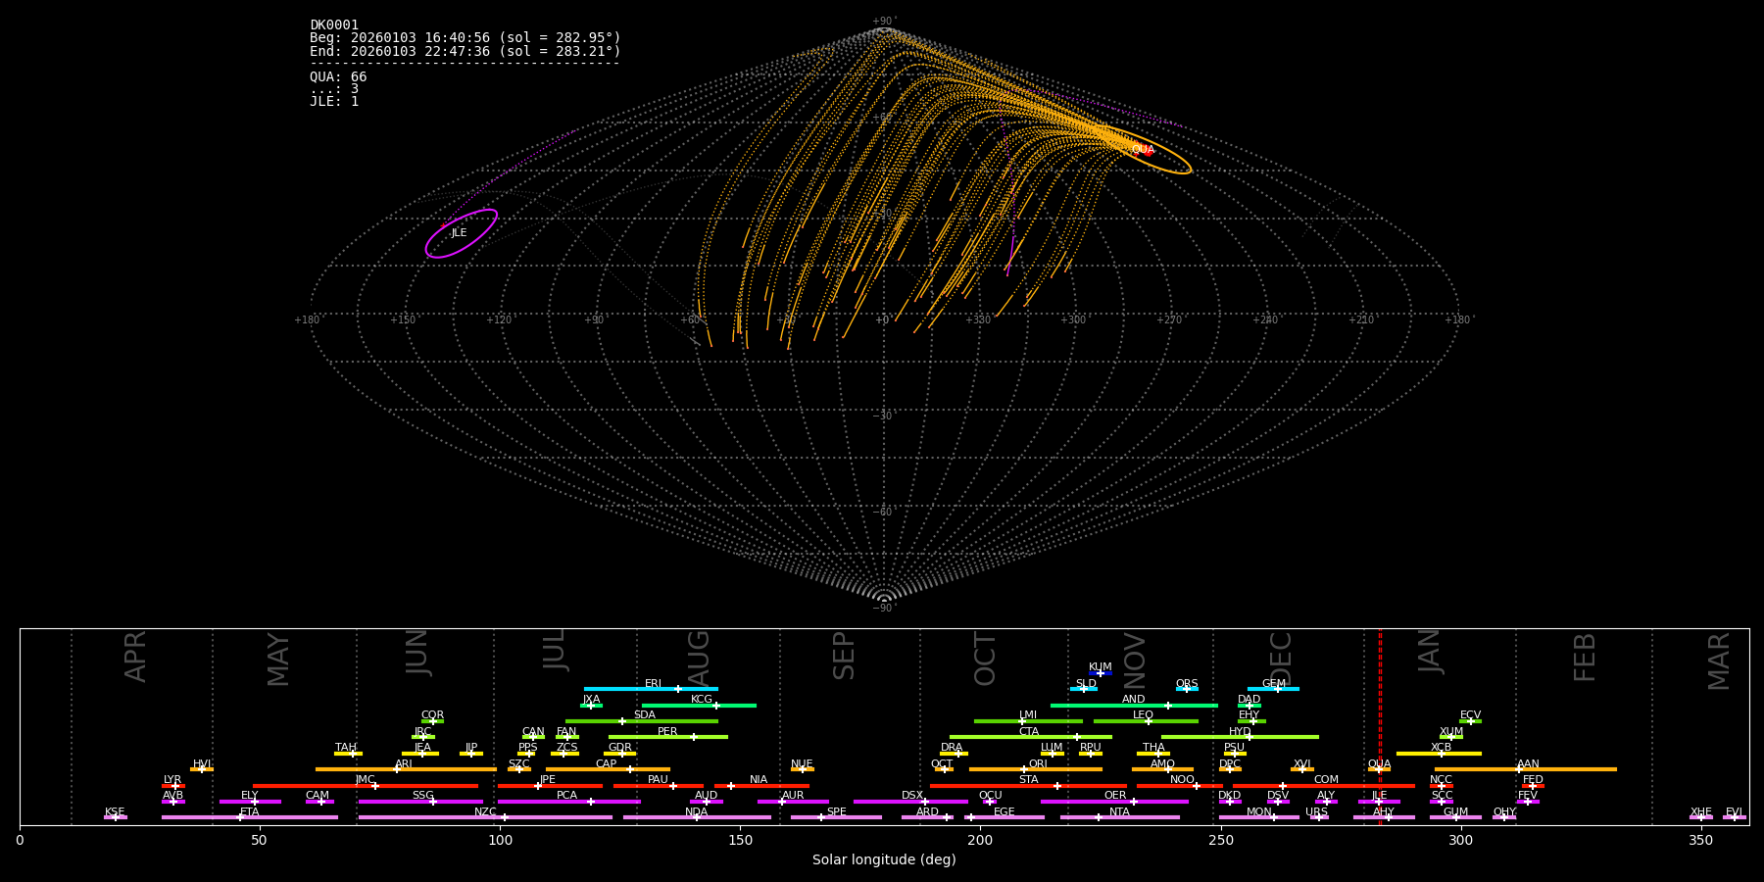Click the peak cross on the NZC bar
Image resolution: width=1764 pixels, height=882 pixels.
pyautogui.click(x=504, y=817)
